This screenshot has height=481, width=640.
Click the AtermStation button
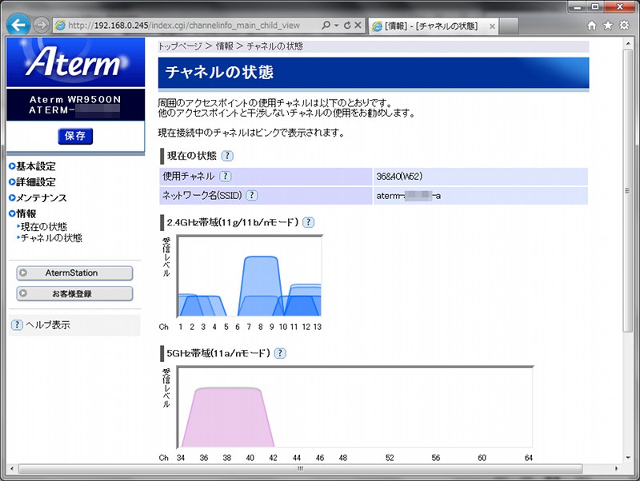point(74,273)
